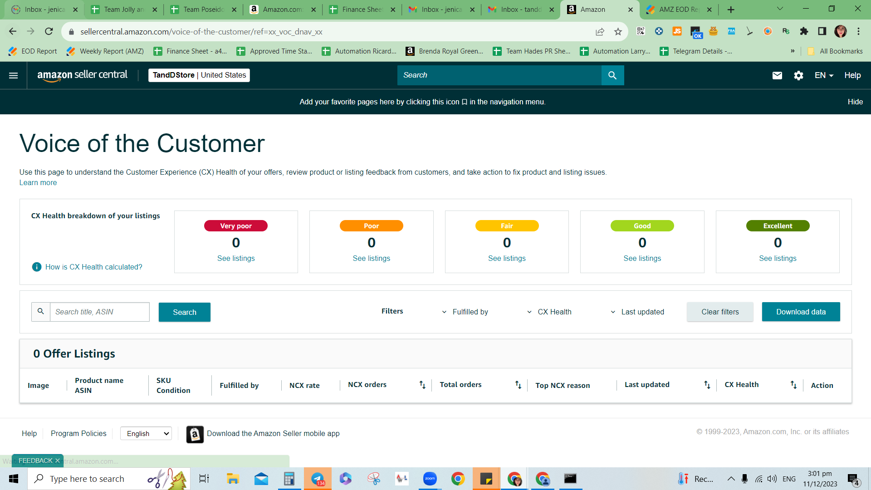Sort by NCX orders arrows
Screen dimensions: 871x490
[422, 385]
